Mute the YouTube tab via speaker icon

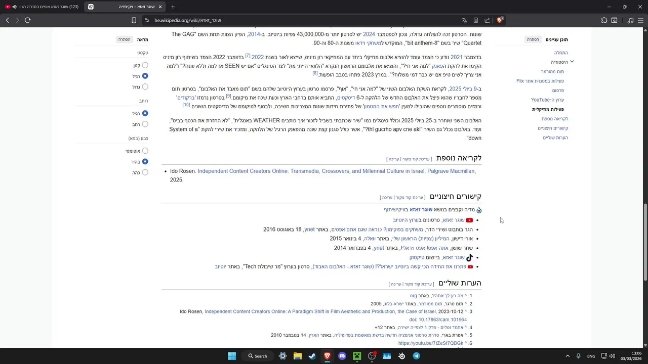point(14,7)
